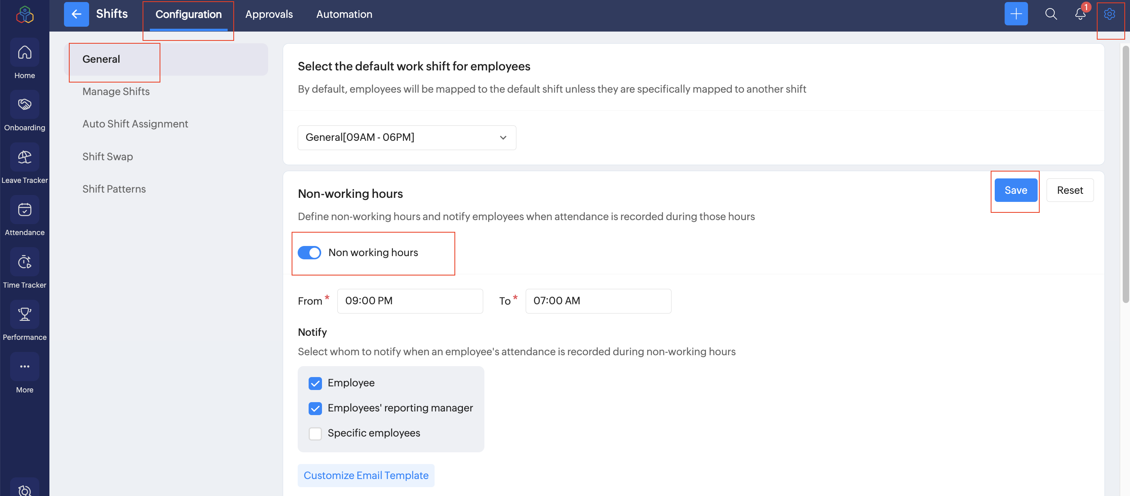Open the From time picker field
This screenshot has height=496, width=1130.
(x=410, y=301)
